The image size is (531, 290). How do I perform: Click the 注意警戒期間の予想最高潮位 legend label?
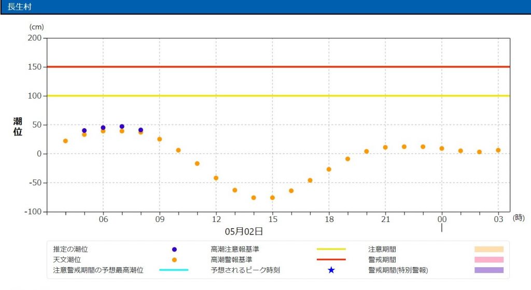98,270
